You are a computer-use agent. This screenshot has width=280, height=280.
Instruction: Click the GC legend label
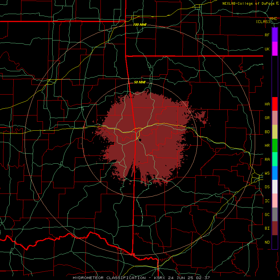[267, 215]
